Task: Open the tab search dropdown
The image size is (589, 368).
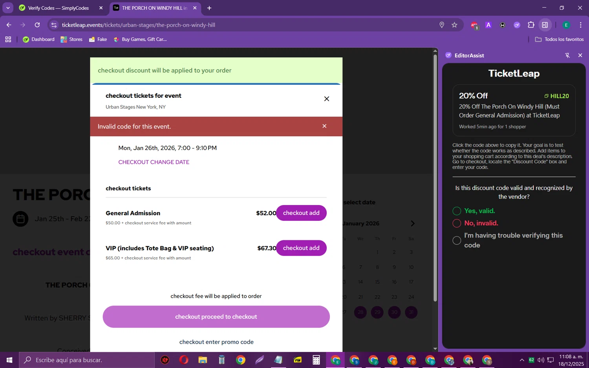Action: coord(8,8)
